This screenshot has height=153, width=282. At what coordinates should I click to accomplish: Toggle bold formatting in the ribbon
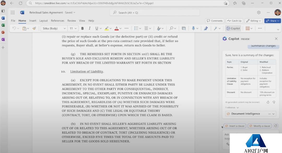point(83,28)
